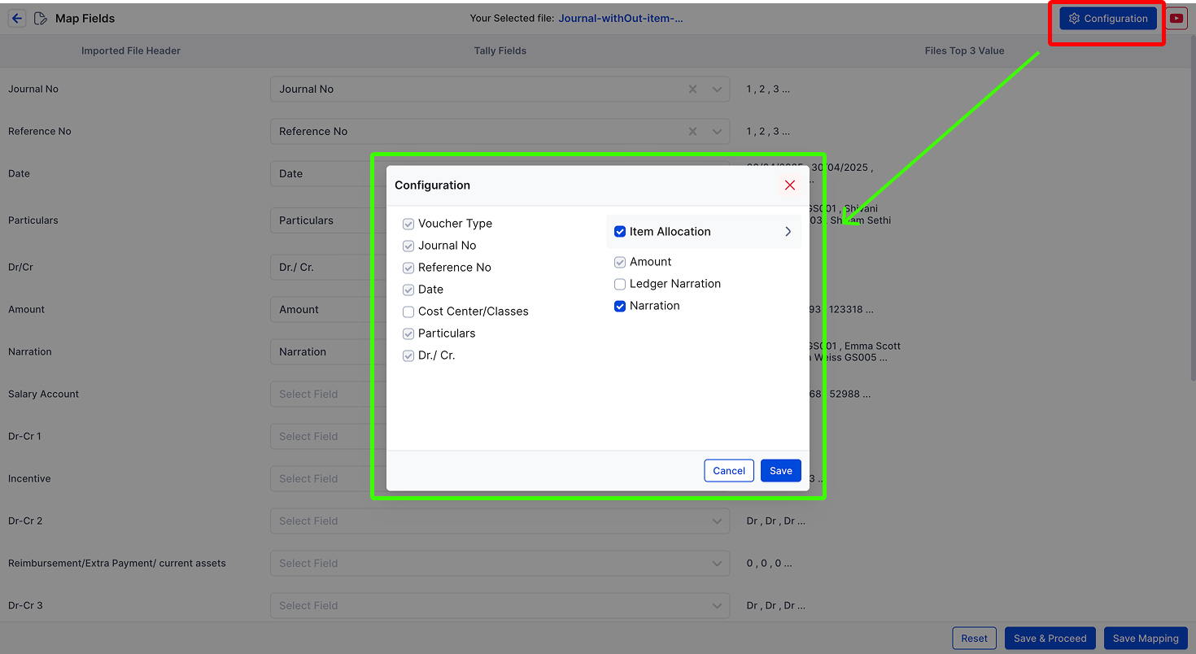Click Save in the Configuration dialog

coord(780,470)
